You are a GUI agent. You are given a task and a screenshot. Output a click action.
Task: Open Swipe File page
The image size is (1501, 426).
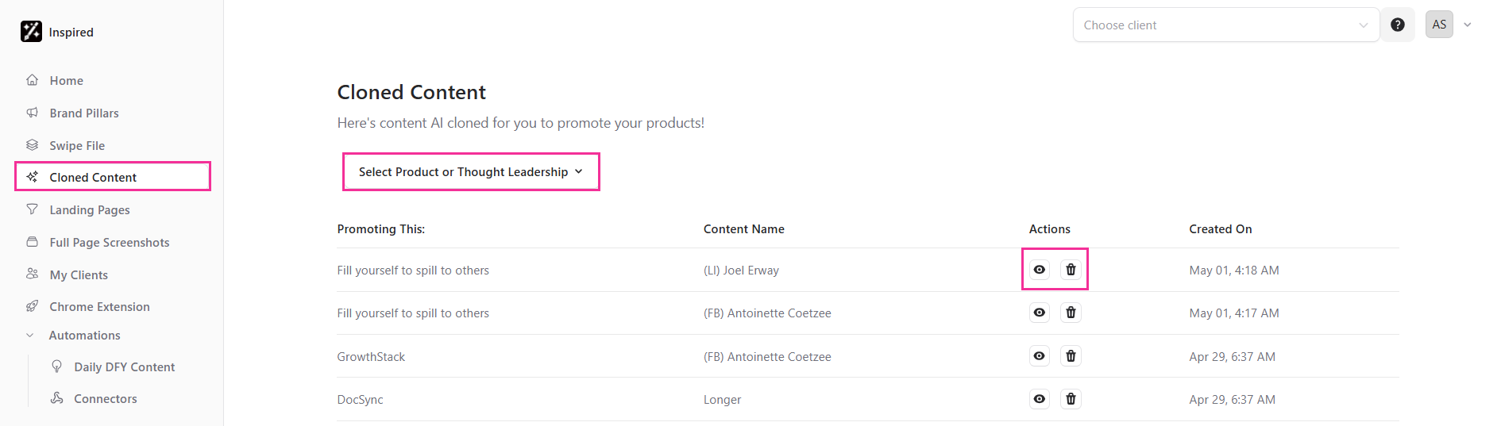(77, 146)
